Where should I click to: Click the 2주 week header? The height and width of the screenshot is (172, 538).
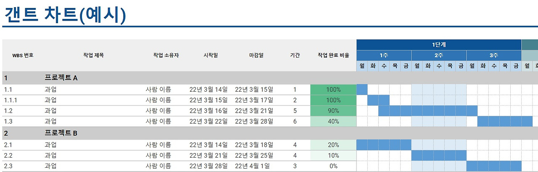[x=439, y=56]
